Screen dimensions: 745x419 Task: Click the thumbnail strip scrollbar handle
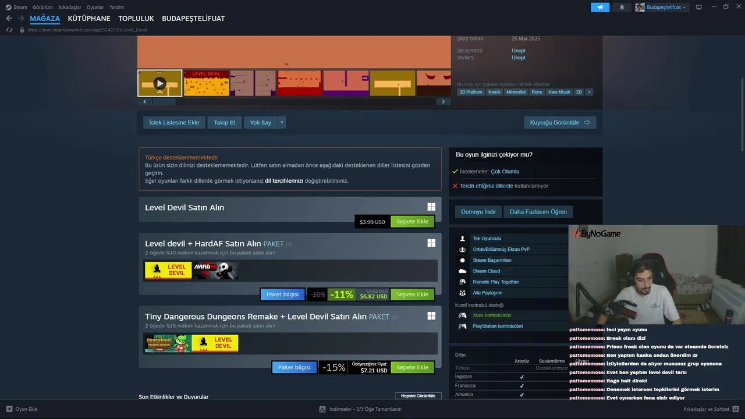click(164, 101)
